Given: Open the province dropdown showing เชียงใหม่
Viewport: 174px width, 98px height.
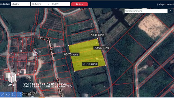Looking at the screenshot, I should pos(21,4).
